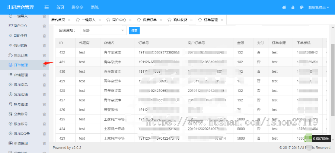The height and width of the screenshot is (153, 335).
Task: Click trash icon next to 商户中心
Action: [x=44, y=26]
